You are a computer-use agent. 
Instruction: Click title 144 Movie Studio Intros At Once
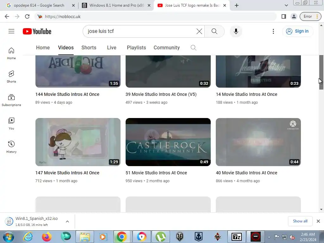point(67,94)
